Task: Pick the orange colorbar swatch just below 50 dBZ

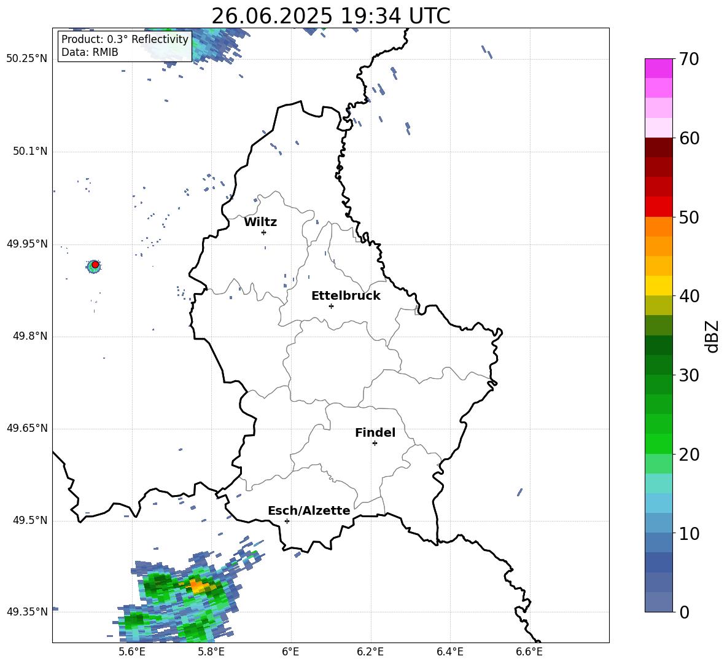Action: 658,227
